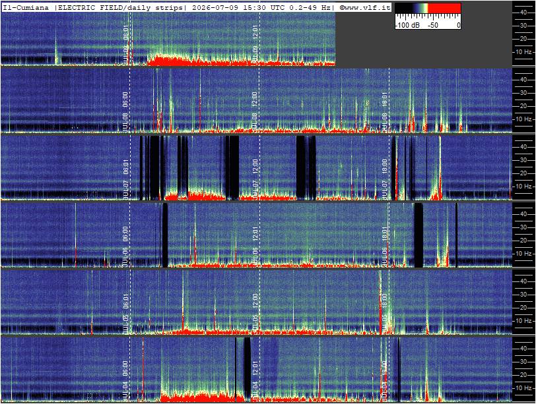
Task: Select the JUL 09 12:01 time marker
Action: coord(255,44)
